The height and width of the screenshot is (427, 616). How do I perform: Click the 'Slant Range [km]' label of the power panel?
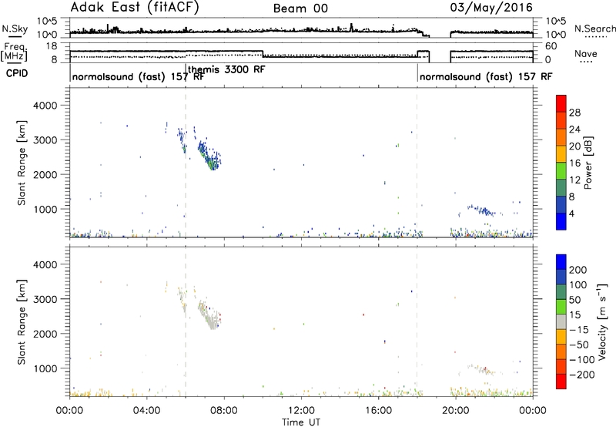pos(22,163)
